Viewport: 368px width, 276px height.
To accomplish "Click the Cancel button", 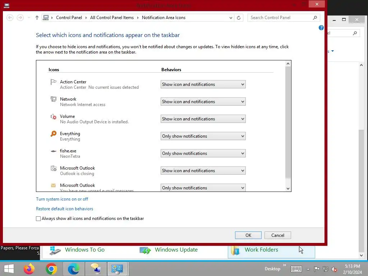I will [278, 235].
